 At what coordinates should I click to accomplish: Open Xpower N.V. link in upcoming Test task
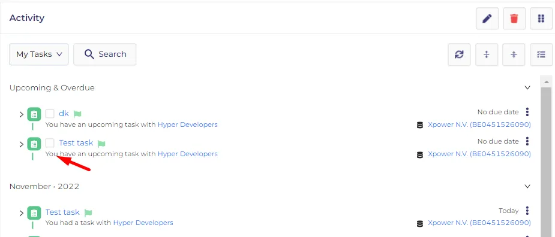(x=479, y=154)
